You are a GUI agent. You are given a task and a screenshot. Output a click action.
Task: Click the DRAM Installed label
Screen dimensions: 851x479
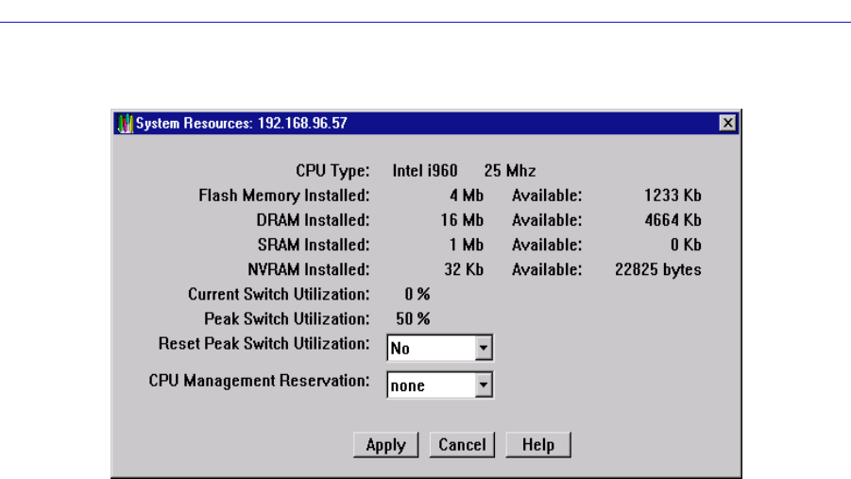pyautogui.click(x=313, y=220)
